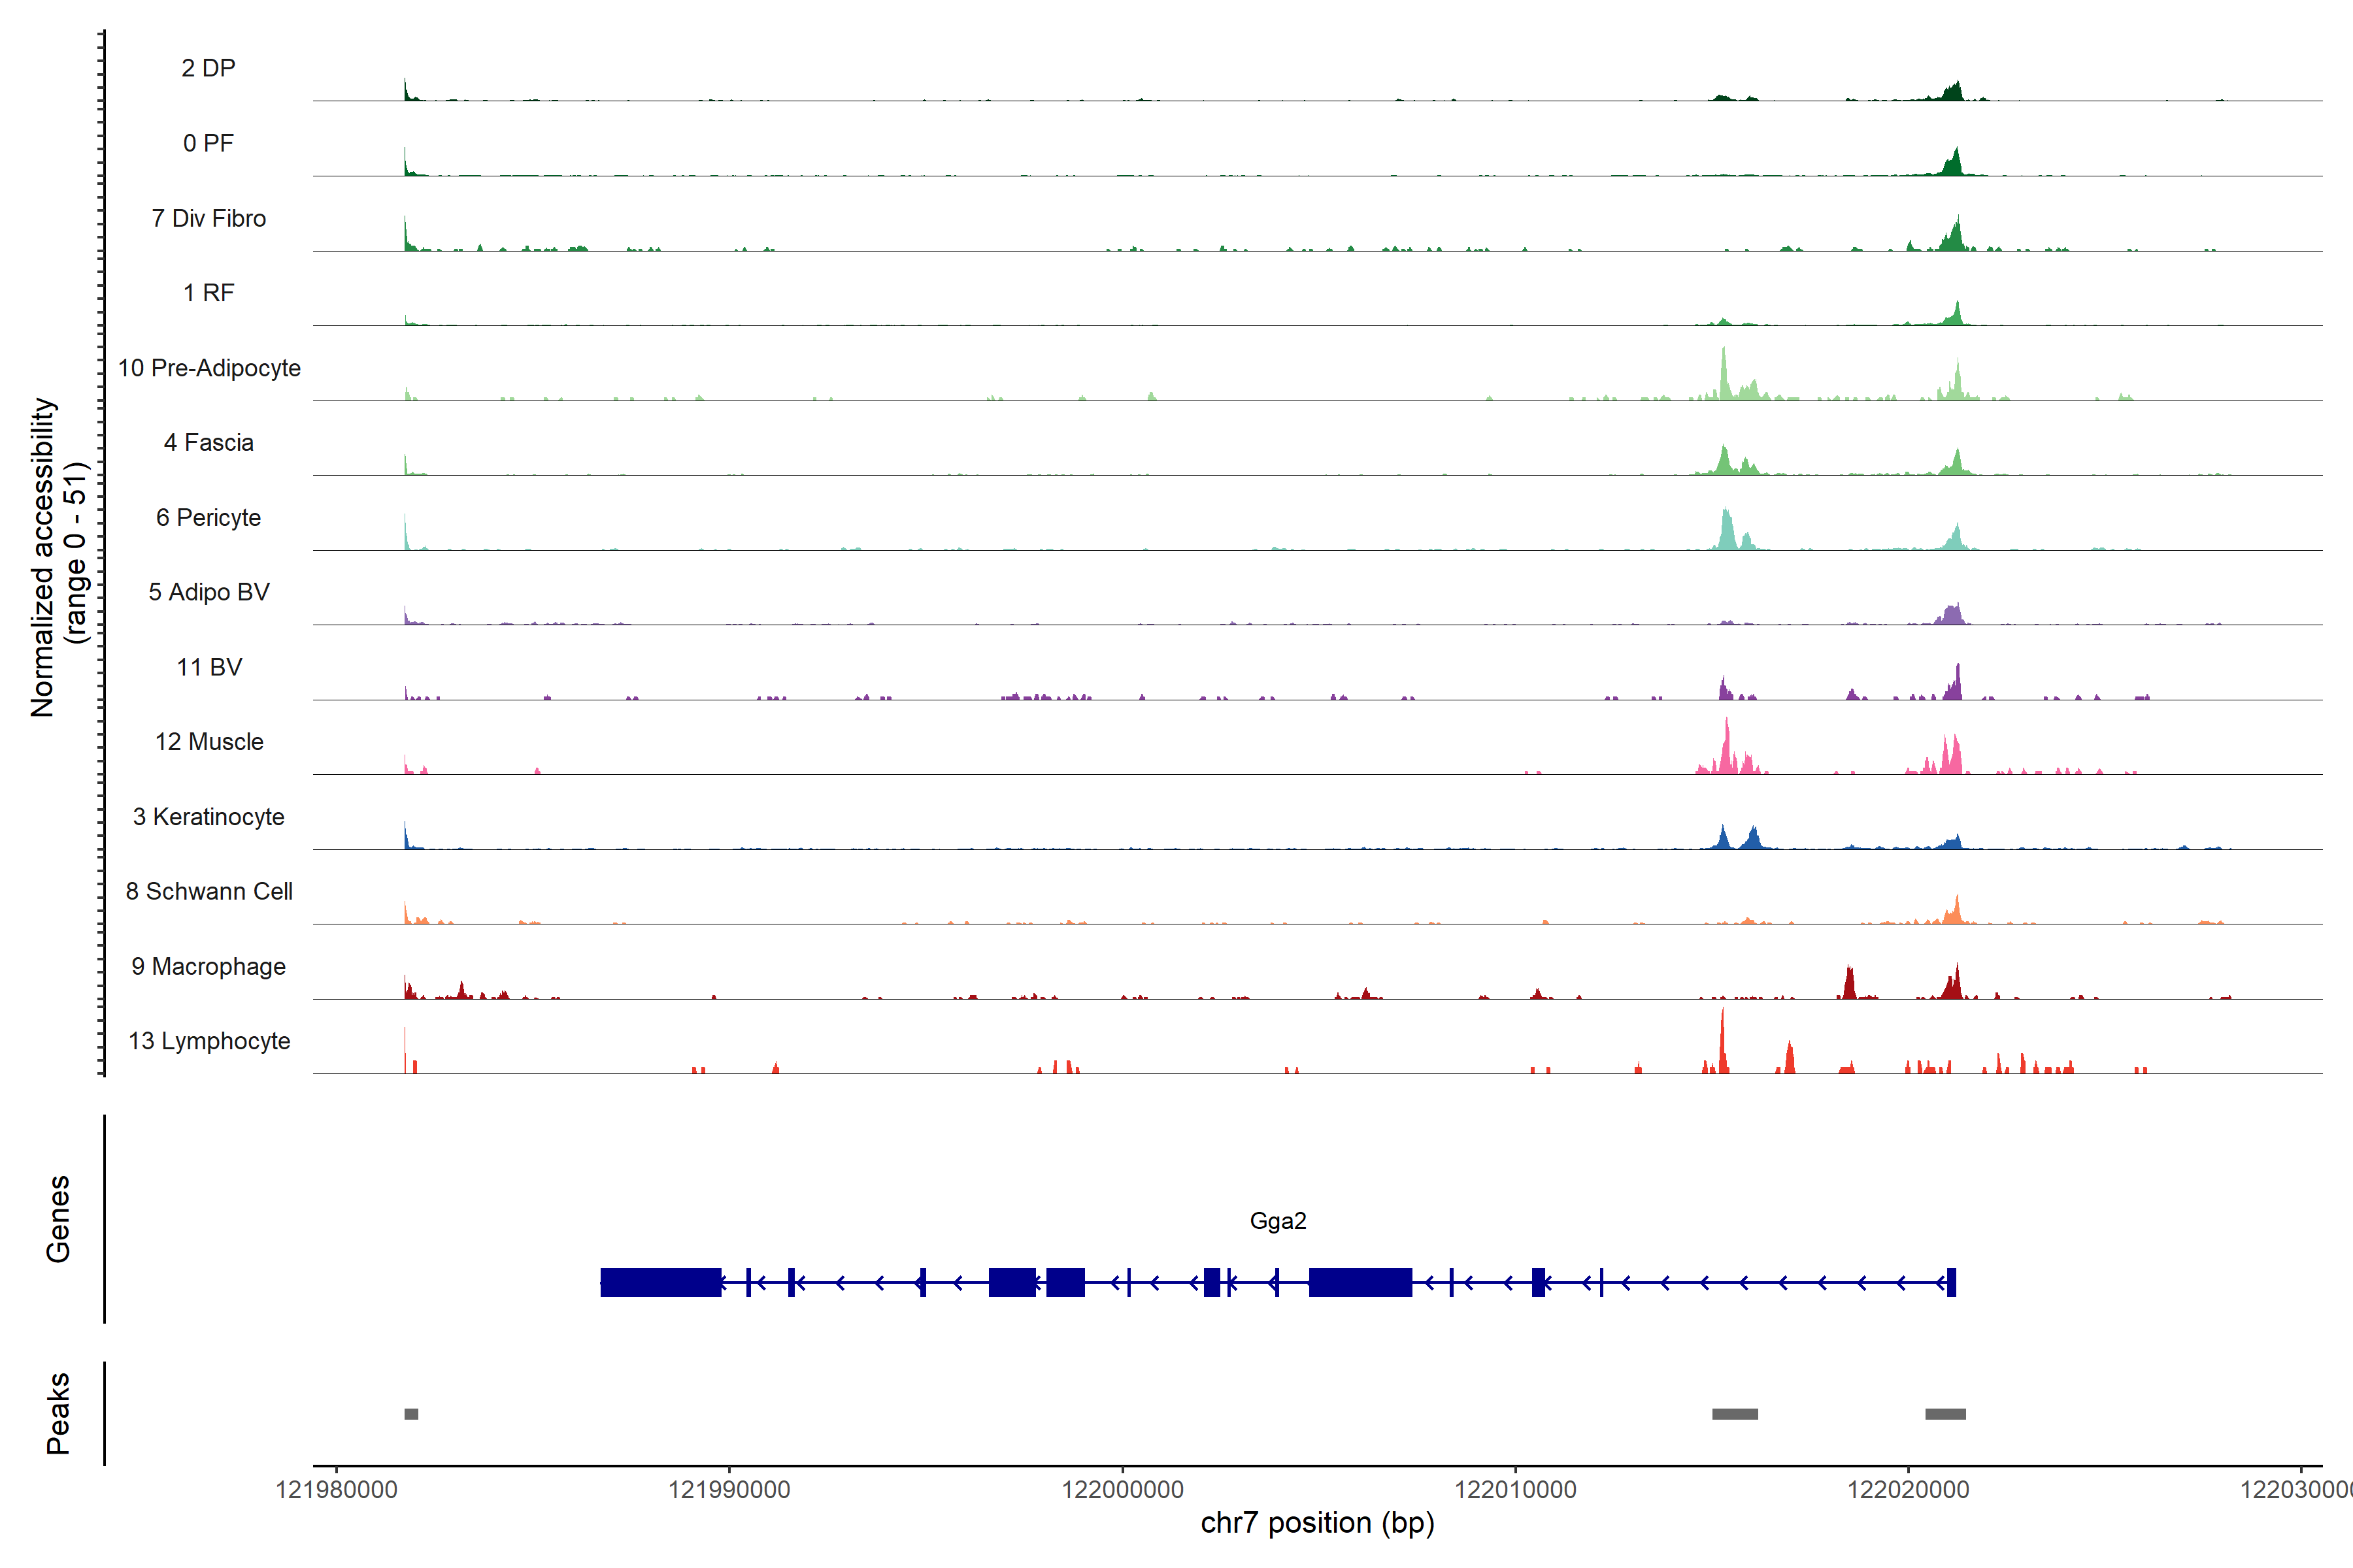The image size is (2353, 1568).
Task: Click the rightmost gray peak marker
Action: click(x=1945, y=1414)
